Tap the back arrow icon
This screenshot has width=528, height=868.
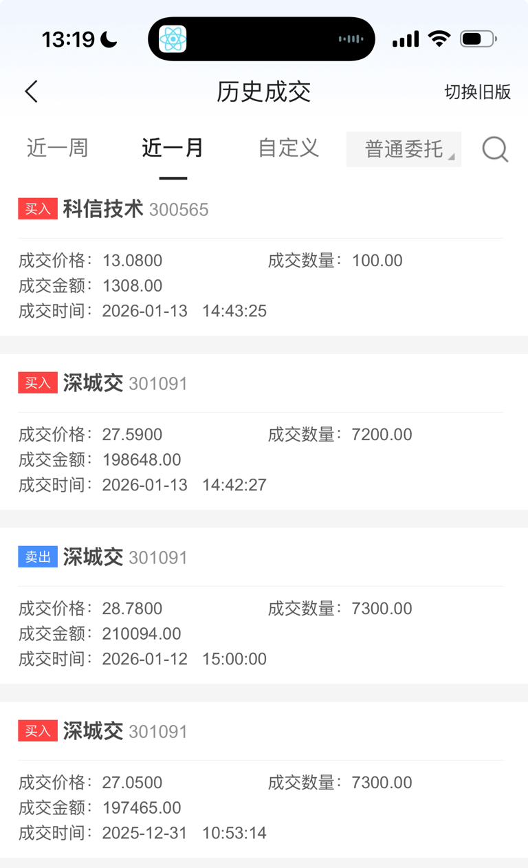(x=31, y=91)
